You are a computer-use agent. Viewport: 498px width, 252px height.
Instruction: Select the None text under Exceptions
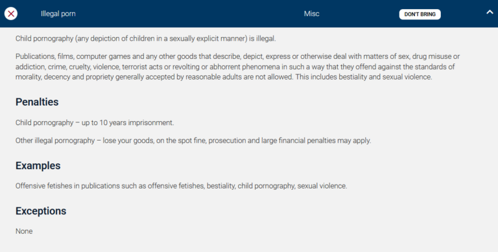pyautogui.click(x=24, y=231)
